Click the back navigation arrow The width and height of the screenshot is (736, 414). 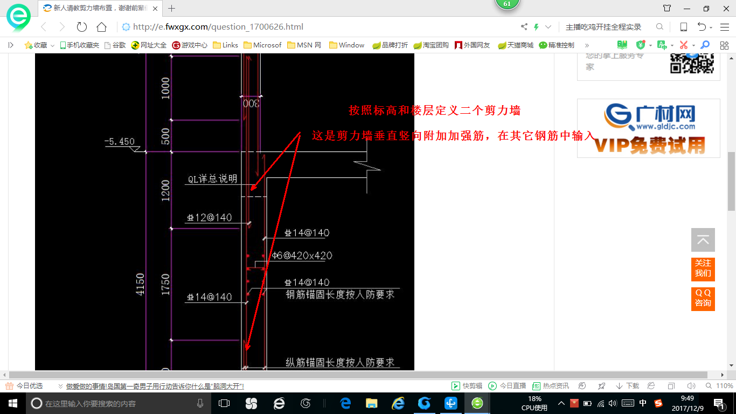[44, 27]
